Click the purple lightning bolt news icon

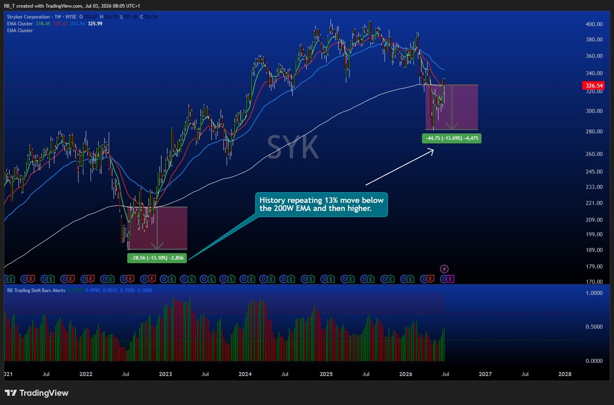pos(444,269)
